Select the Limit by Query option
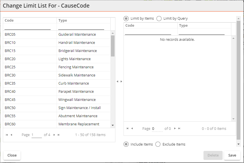This screenshot has width=244, height=163. [159, 19]
